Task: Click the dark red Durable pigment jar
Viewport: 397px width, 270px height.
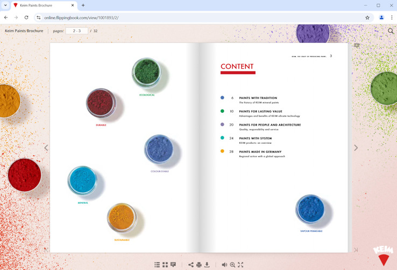Action: [x=101, y=103]
